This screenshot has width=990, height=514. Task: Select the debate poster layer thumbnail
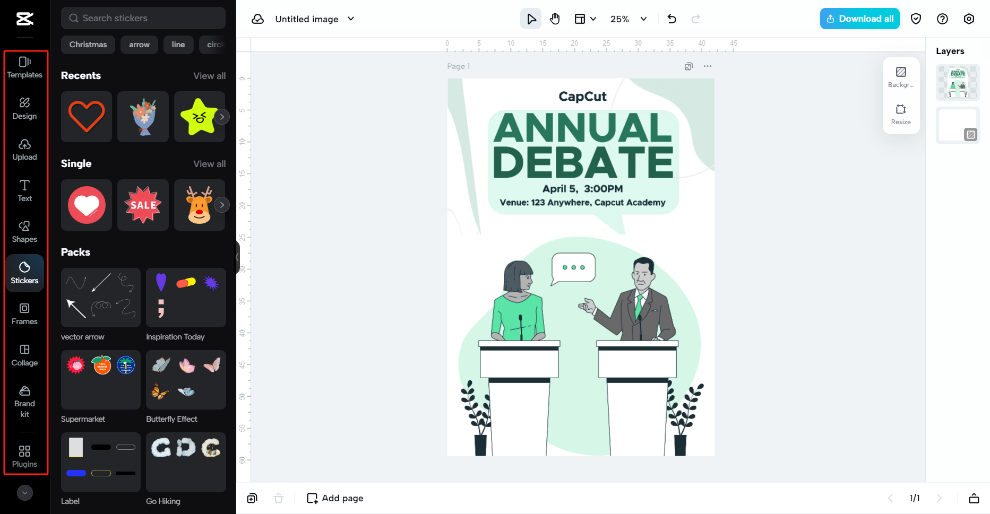(x=958, y=83)
